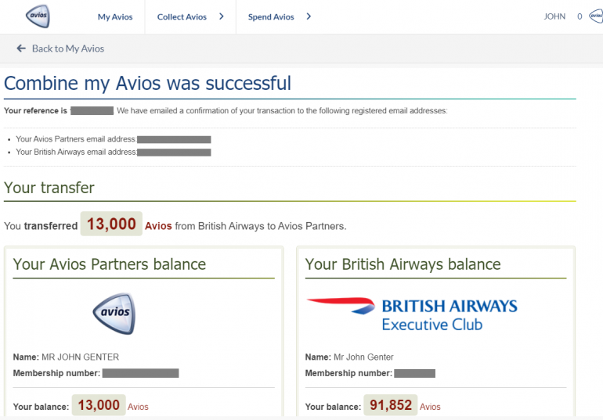Image resolution: width=603 pixels, height=420 pixels.
Task: Expand the Spend Avios chevron
Action: pos(309,16)
